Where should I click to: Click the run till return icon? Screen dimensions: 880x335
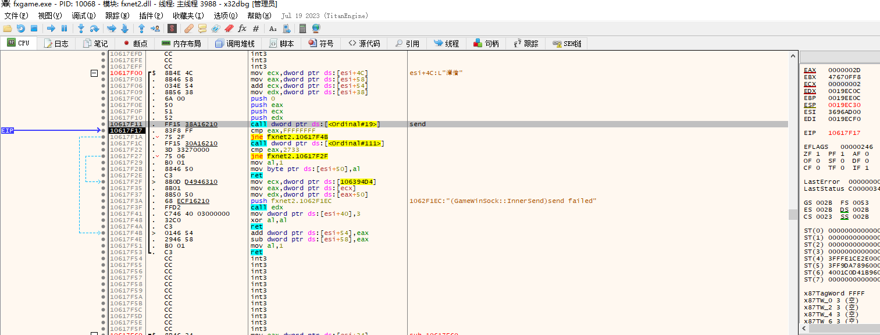pos(141,28)
